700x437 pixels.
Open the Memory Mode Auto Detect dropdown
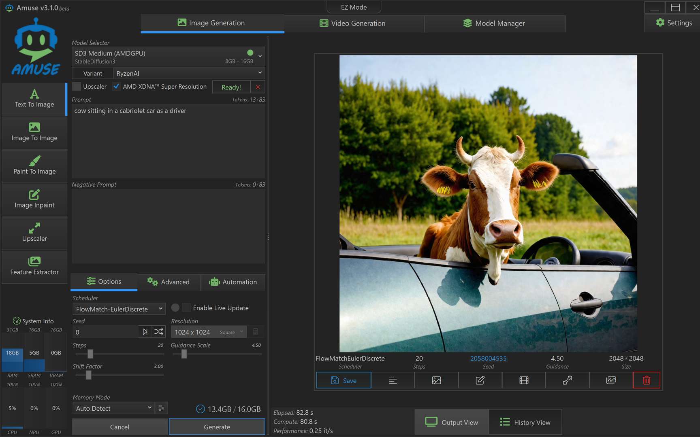(x=113, y=408)
